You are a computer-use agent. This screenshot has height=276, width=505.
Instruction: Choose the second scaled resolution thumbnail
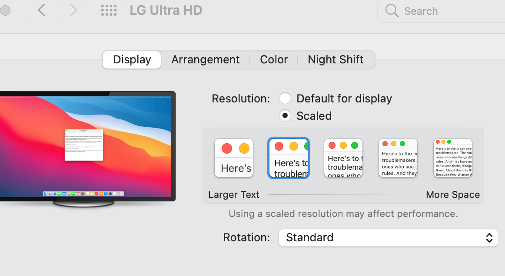click(x=289, y=158)
